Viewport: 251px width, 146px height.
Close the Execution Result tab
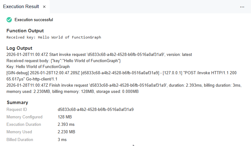[x=44, y=7]
